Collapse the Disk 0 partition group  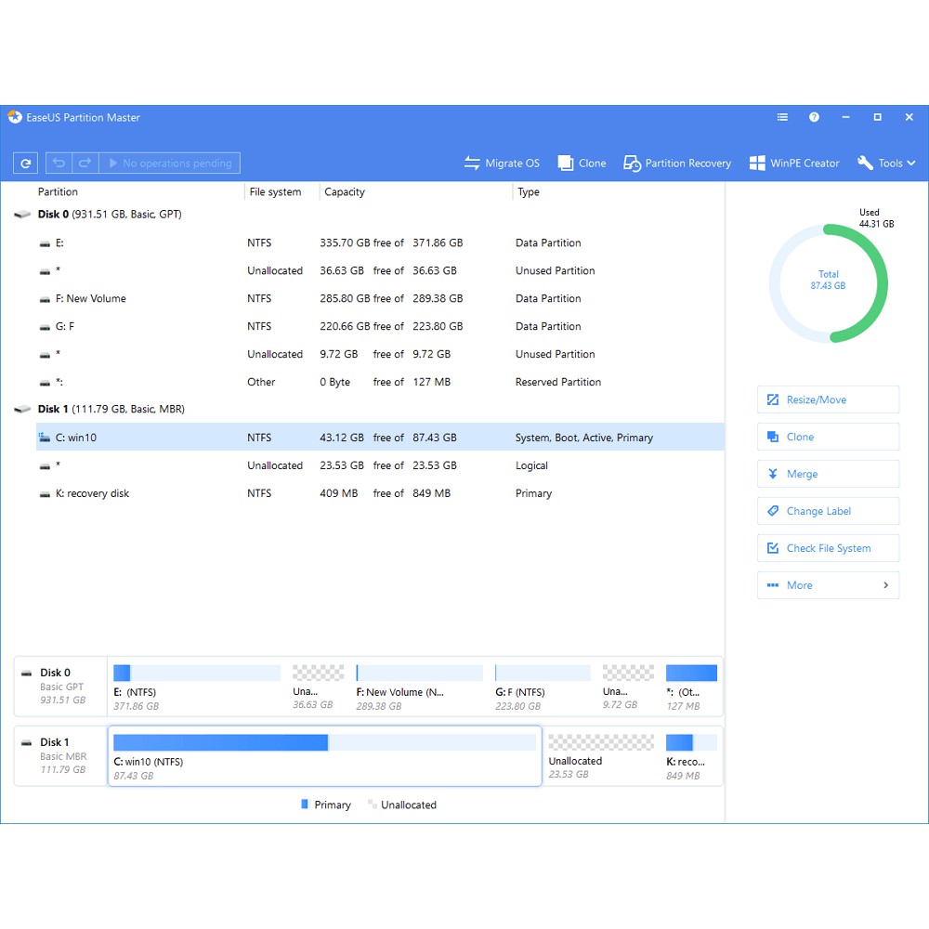pyautogui.click(x=22, y=215)
